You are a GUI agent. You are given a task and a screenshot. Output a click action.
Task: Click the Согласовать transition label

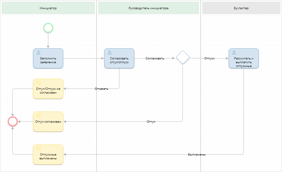coord(155,58)
